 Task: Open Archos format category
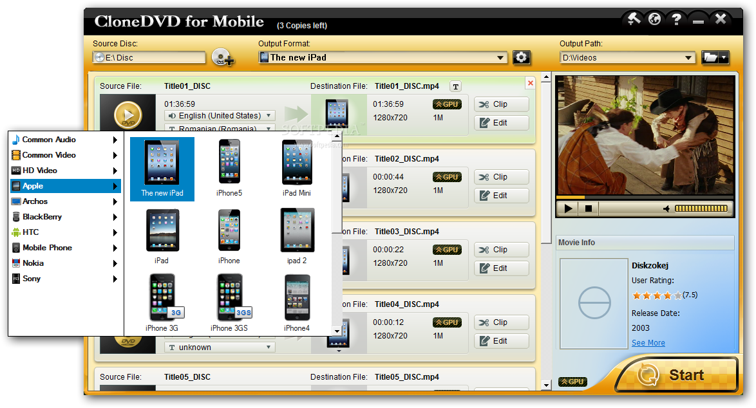(65, 201)
